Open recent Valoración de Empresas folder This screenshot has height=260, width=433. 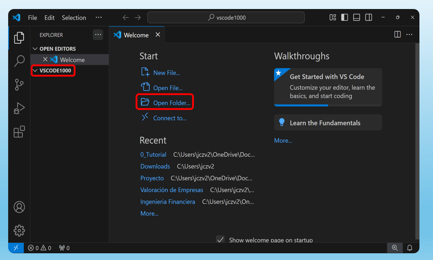pos(172,190)
